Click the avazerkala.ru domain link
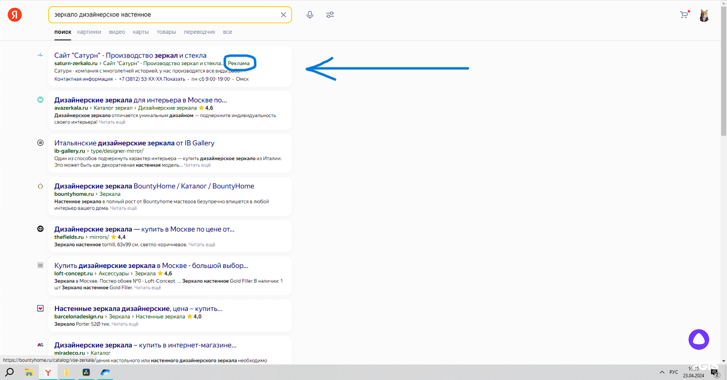The height and width of the screenshot is (380, 727). pos(71,108)
